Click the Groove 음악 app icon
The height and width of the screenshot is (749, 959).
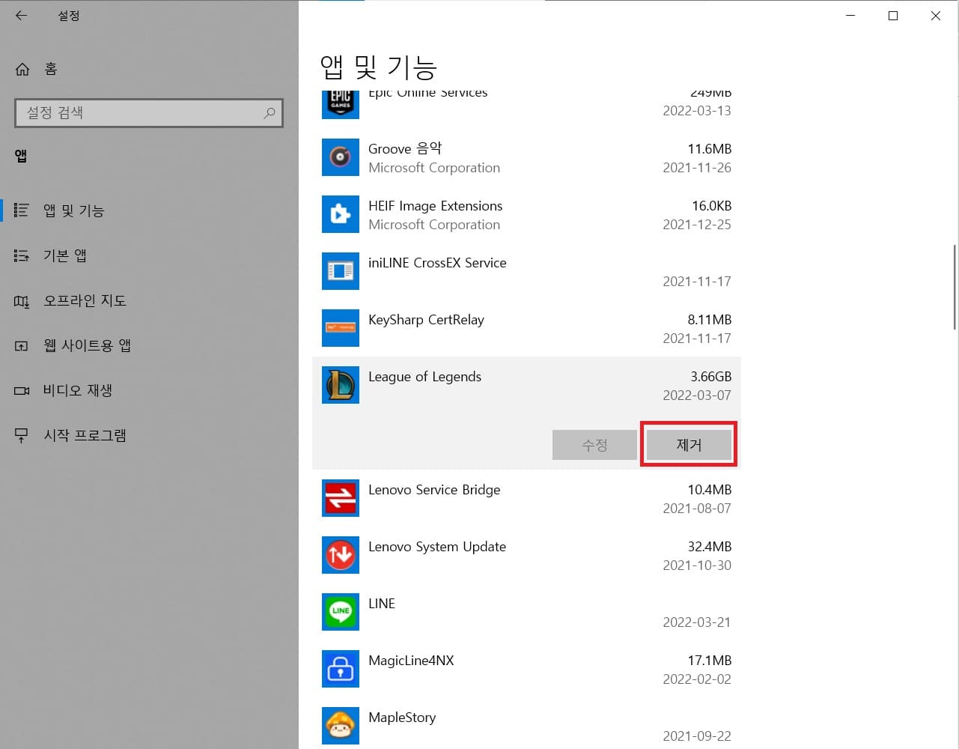341,157
